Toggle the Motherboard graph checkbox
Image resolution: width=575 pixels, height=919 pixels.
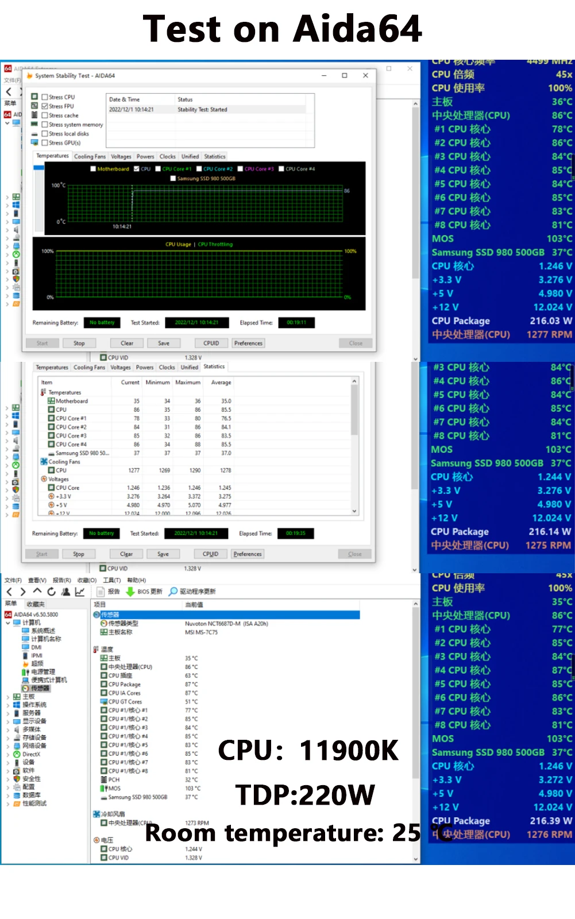(x=93, y=169)
